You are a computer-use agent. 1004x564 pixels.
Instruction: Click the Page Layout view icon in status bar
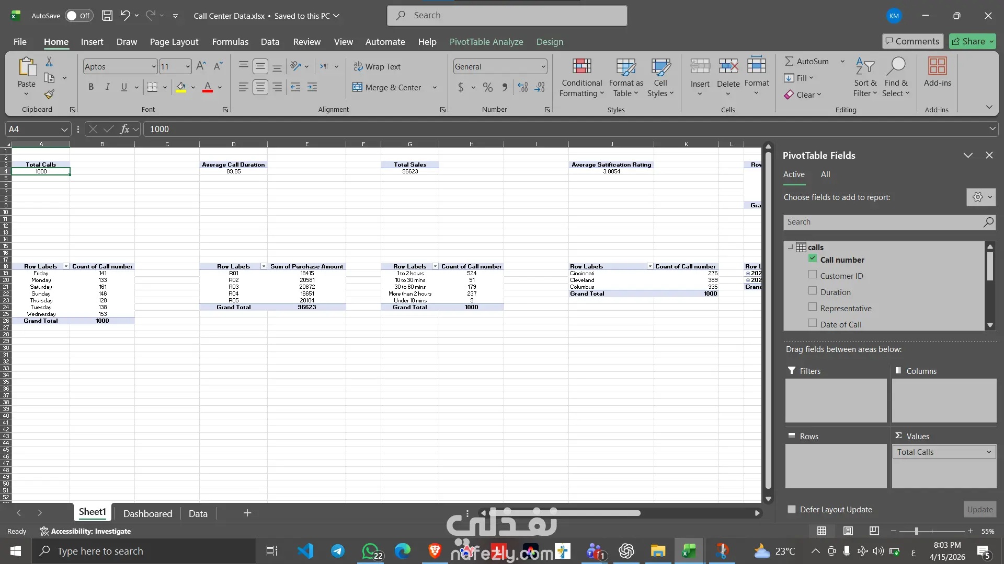coord(848,531)
